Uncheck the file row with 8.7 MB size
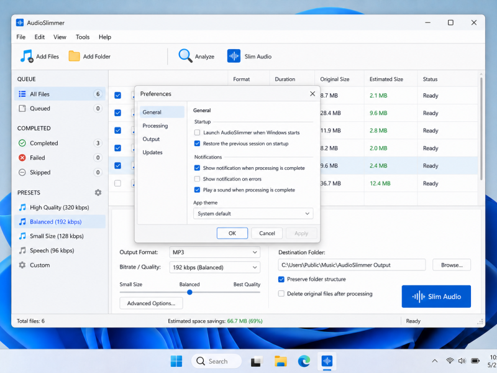Screen dimensions: 497x373 (x=117, y=95)
